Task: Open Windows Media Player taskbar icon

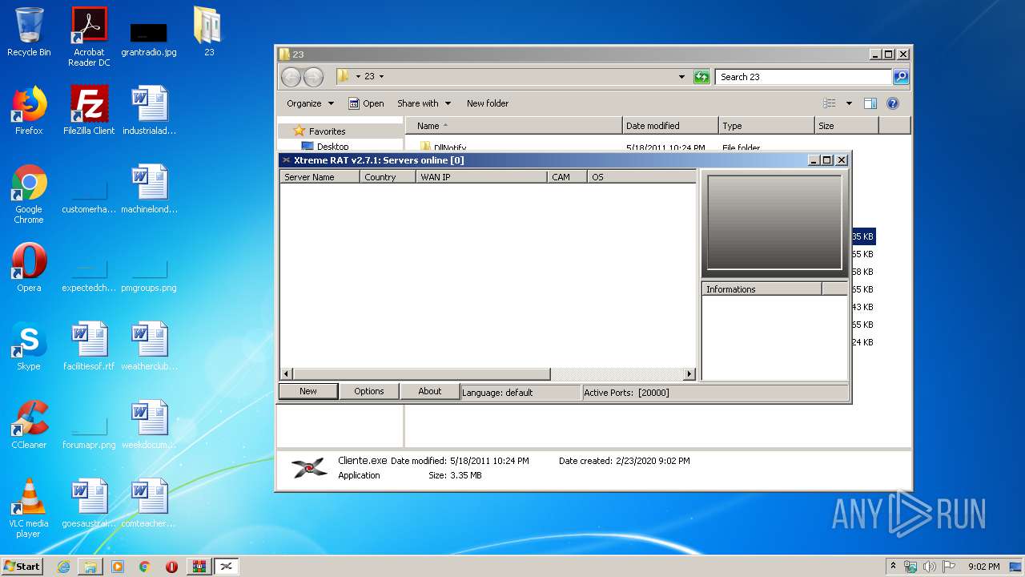Action: [x=118, y=567]
